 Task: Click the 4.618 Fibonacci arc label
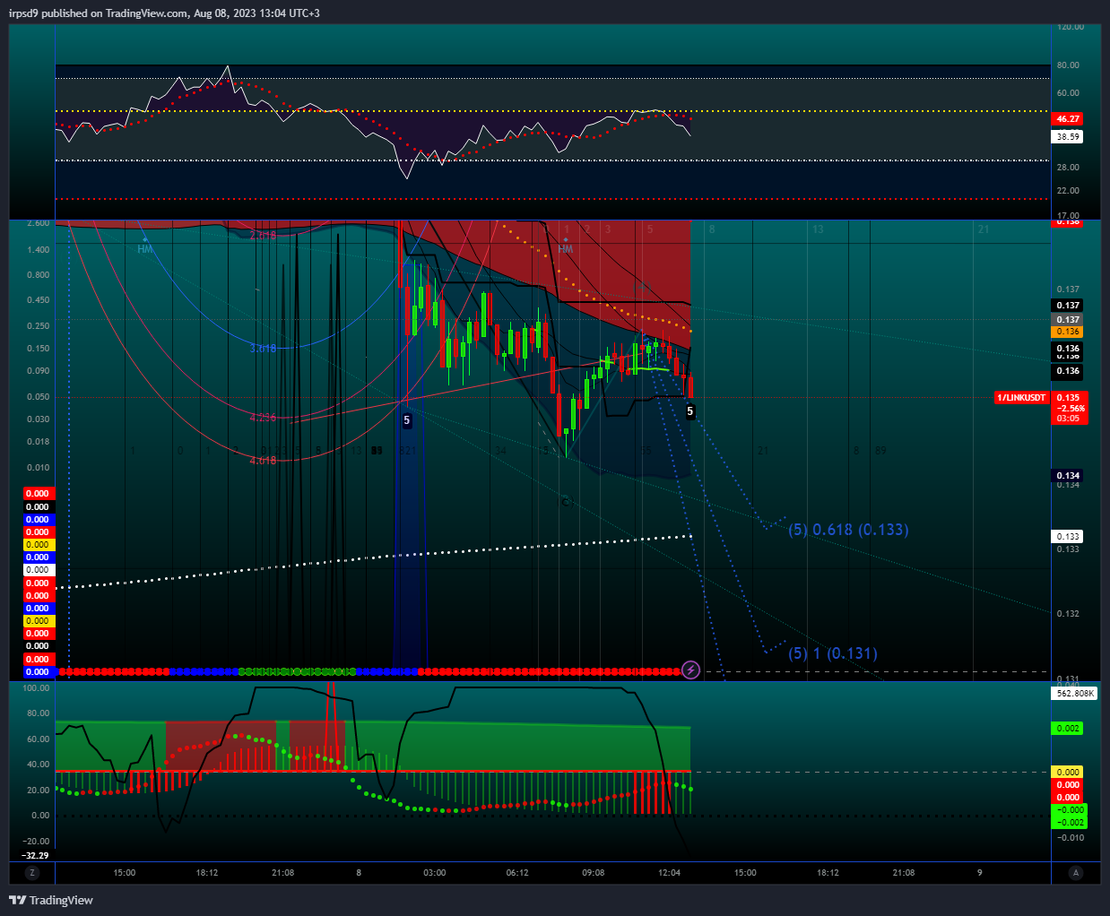click(263, 461)
